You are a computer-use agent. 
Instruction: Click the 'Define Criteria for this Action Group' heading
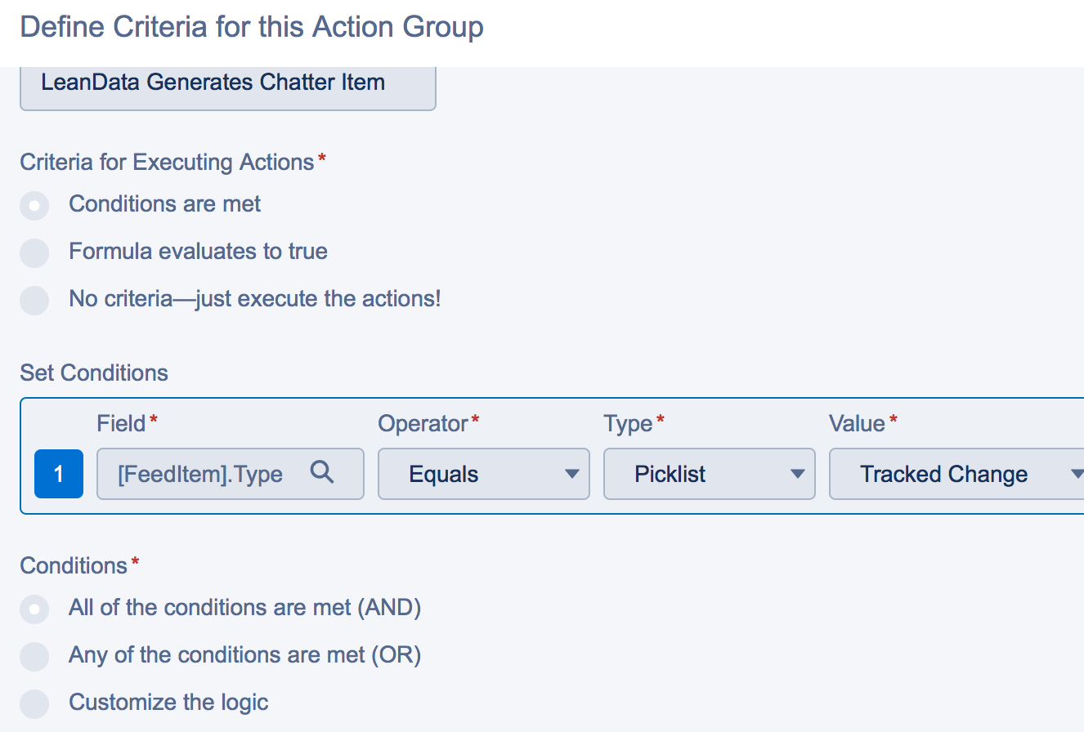(x=252, y=27)
